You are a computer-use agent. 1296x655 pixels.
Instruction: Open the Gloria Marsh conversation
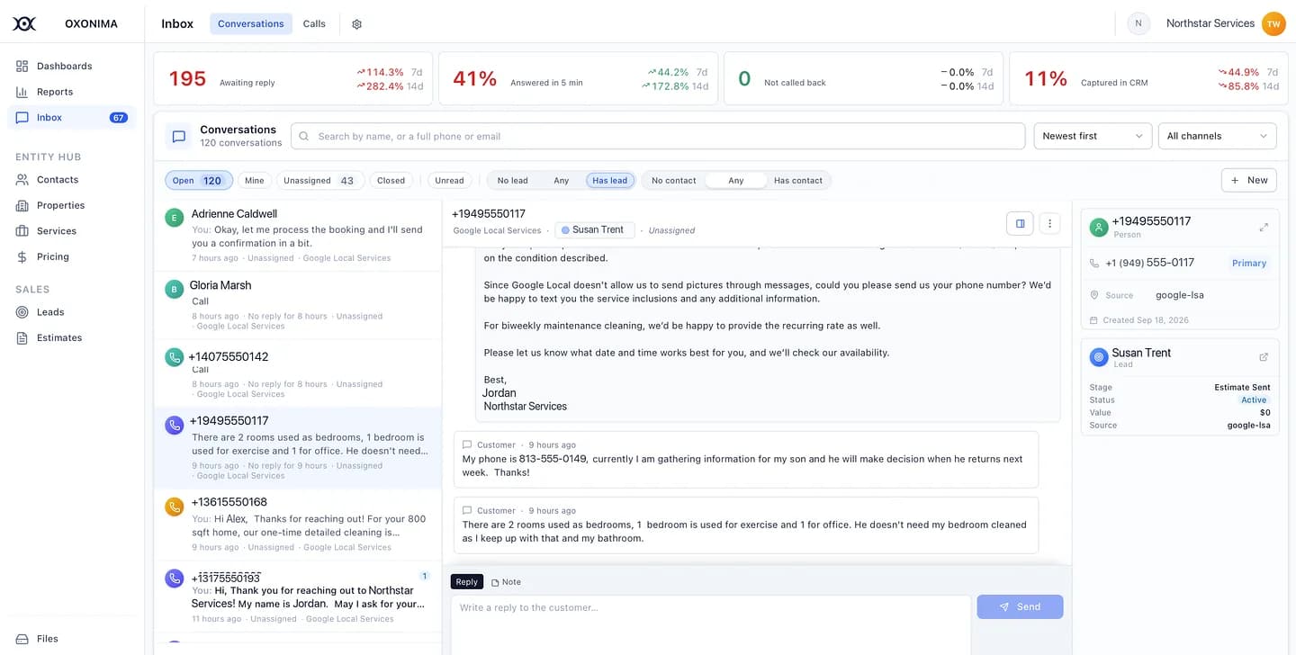(x=298, y=306)
